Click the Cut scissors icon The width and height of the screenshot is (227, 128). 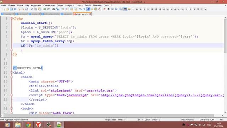coord(32,9)
